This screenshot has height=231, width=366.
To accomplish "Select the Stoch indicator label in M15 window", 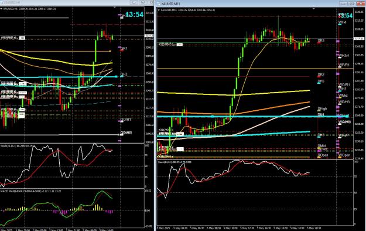I will (175, 162).
